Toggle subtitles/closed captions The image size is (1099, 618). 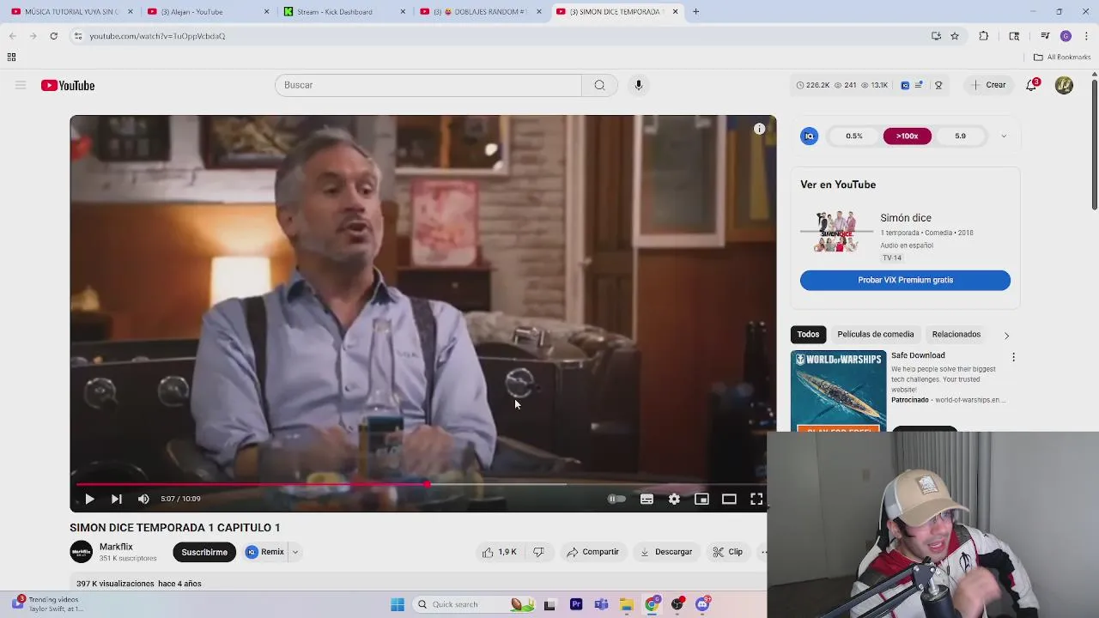pos(647,499)
